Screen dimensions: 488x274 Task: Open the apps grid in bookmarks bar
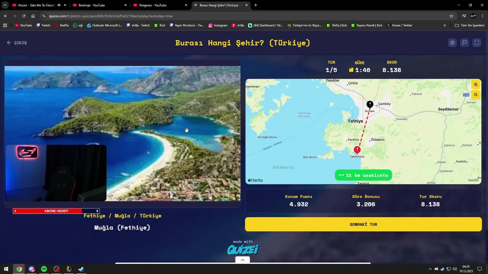5,25
